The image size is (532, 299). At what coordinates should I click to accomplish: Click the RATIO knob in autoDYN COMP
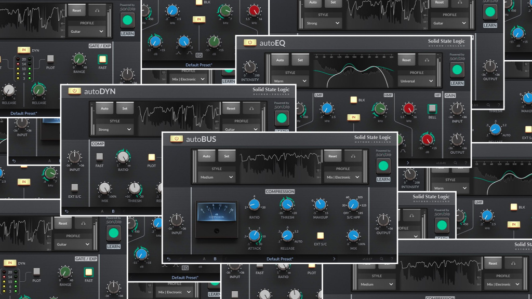coord(123,157)
